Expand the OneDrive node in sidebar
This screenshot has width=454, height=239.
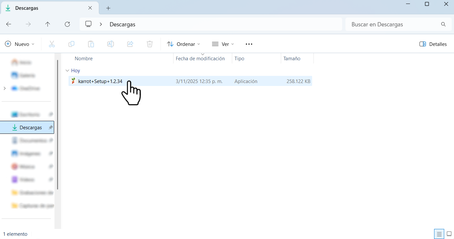[4, 88]
